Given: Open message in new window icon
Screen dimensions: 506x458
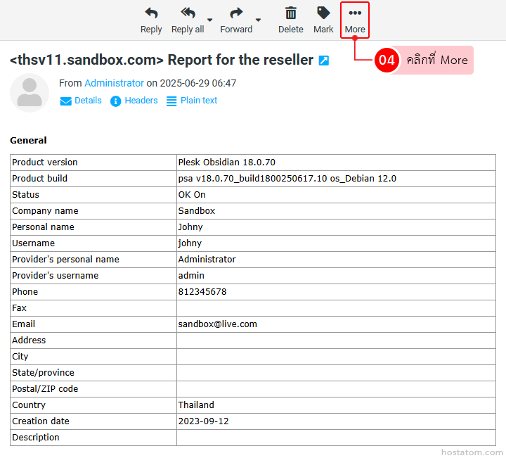Looking at the screenshot, I should 323,61.
